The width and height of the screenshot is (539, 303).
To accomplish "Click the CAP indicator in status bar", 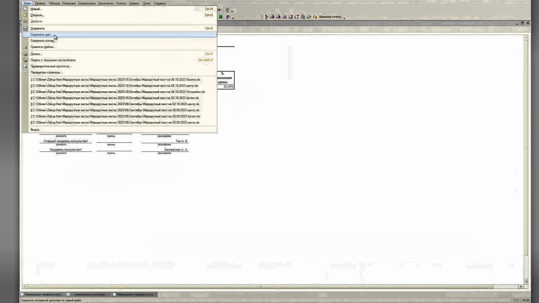I will (516, 300).
